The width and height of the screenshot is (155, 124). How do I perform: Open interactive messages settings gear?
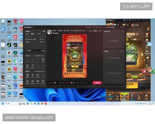tap(120, 51)
